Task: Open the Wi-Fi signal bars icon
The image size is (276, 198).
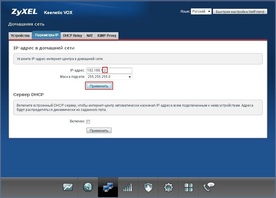Action: 128,187
